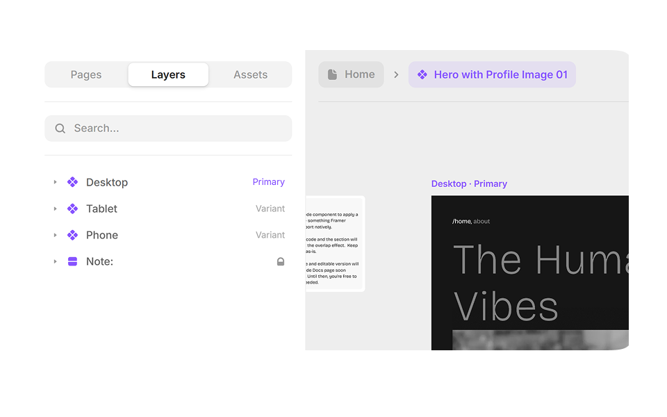Click the Tablet component icon

point(73,208)
